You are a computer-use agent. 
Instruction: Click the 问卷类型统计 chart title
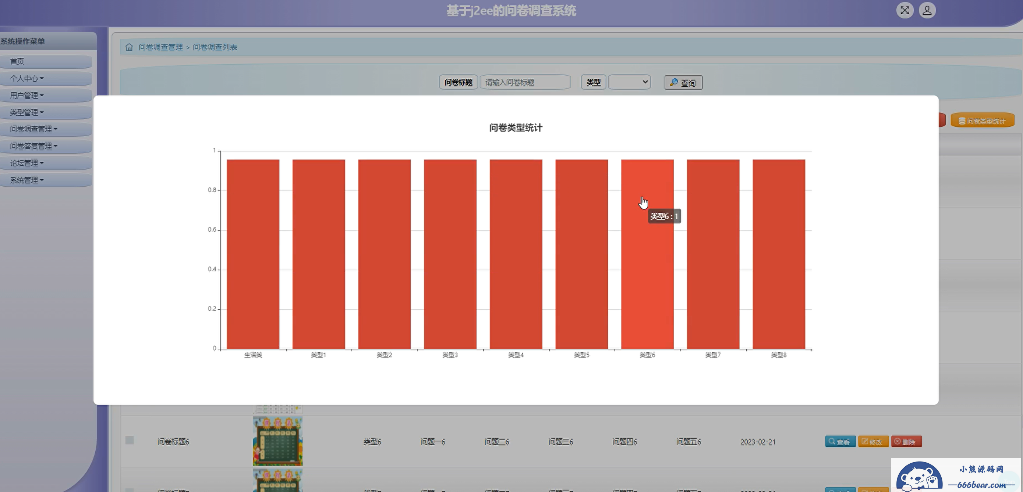516,128
